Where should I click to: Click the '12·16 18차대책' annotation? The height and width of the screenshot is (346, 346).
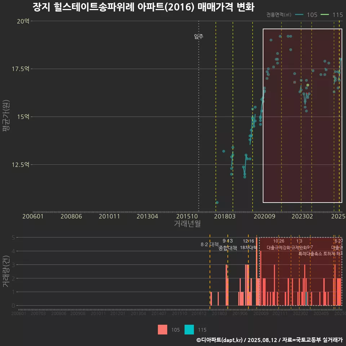[x=248, y=244]
